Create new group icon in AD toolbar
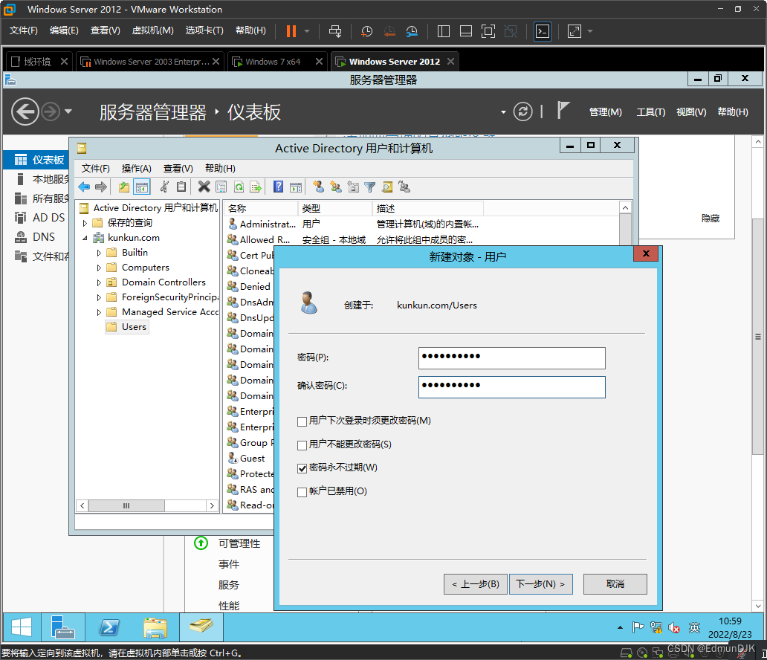This screenshot has width=767, height=660. pyautogui.click(x=336, y=187)
